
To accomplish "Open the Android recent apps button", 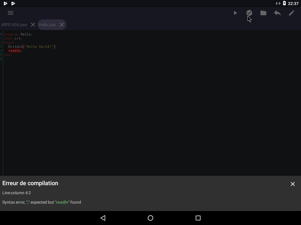I will (x=198, y=218).
